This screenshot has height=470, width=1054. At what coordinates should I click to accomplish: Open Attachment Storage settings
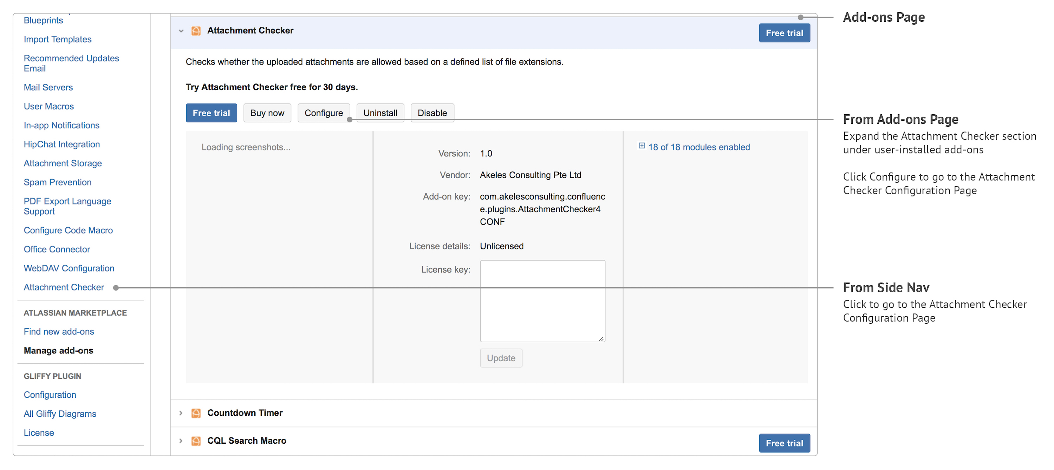(x=63, y=163)
